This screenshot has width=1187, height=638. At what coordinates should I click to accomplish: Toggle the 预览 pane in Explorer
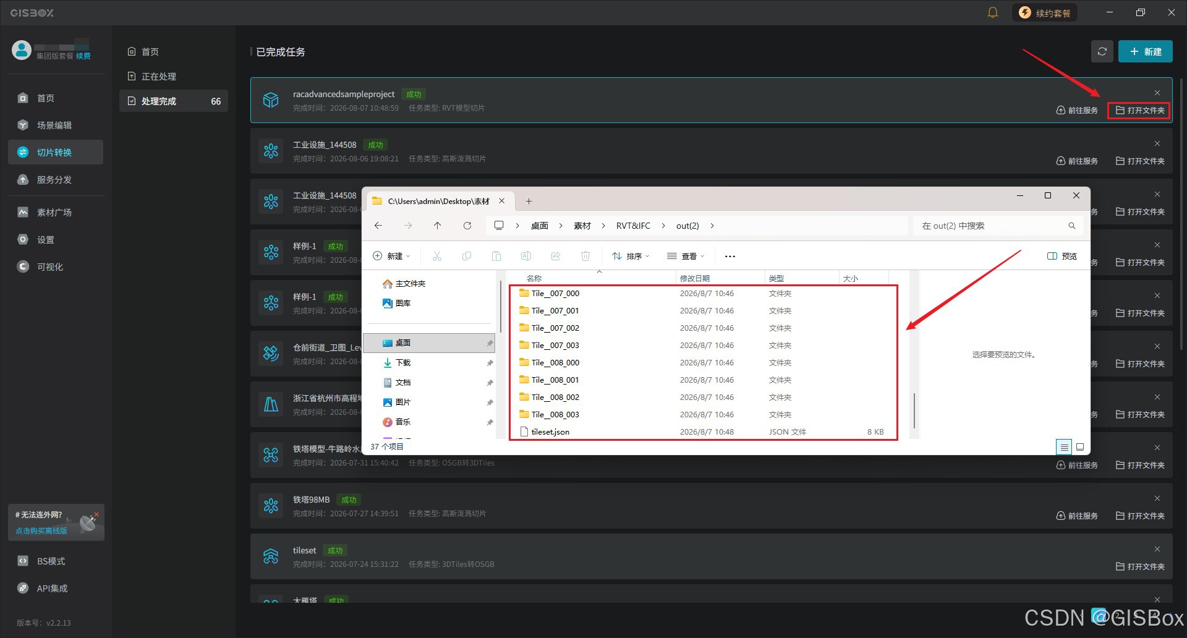1062,256
